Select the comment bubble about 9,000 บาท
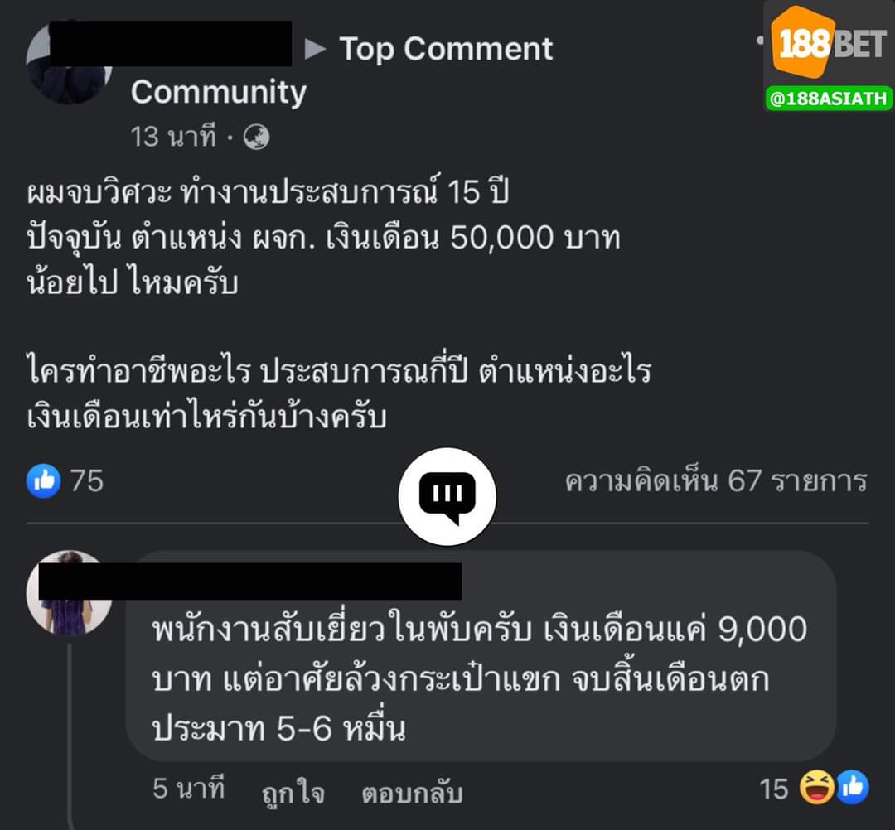895x830 pixels. [481, 656]
